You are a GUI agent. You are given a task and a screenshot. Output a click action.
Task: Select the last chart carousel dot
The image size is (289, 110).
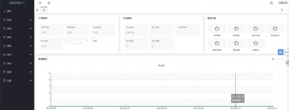283,59
